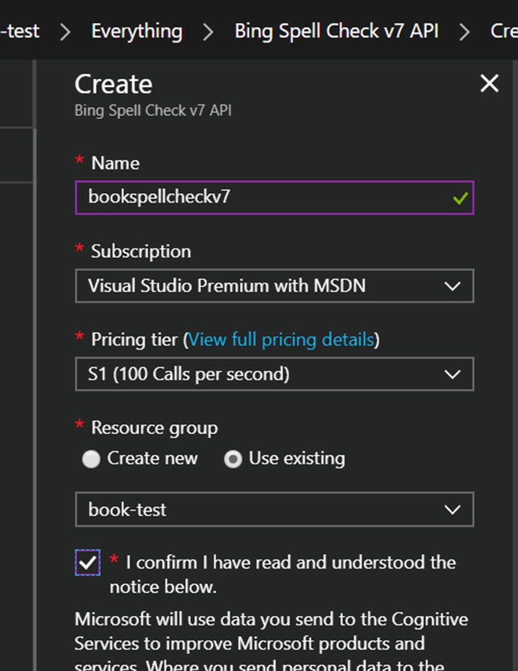Image resolution: width=518 pixels, height=671 pixels.
Task: Open View full pricing details link
Action: point(281,340)
